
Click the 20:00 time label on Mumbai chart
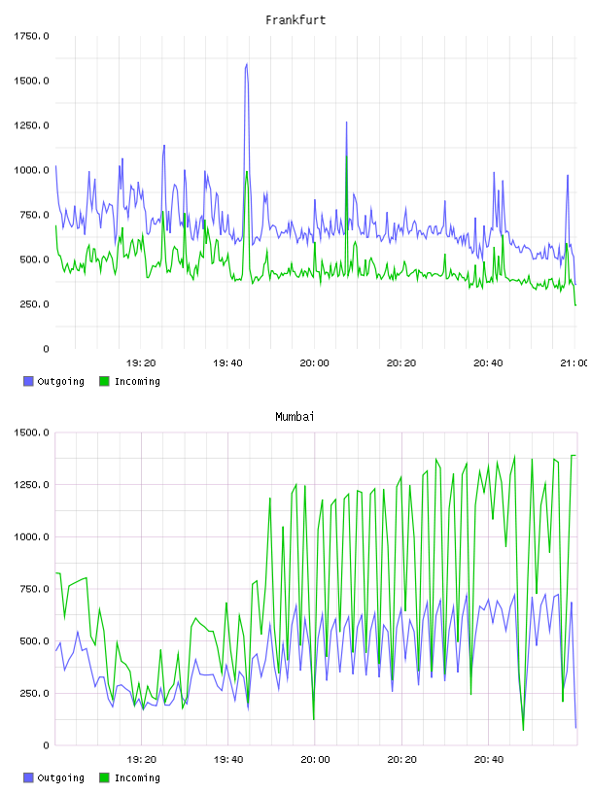tap(315, 760)
